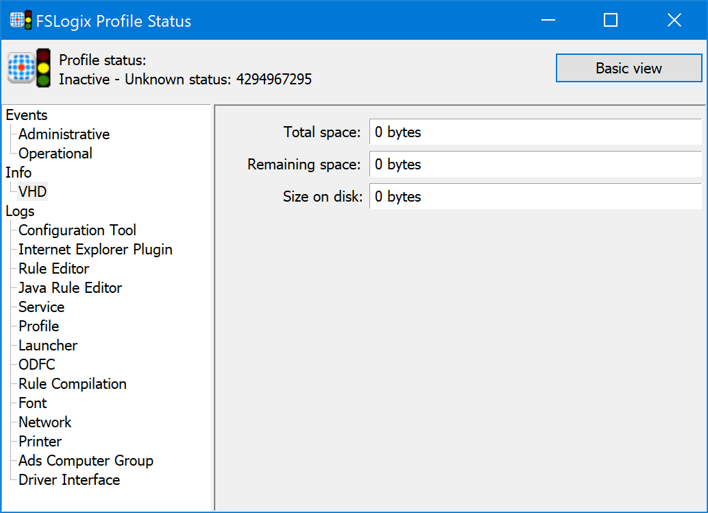Click the FSLogix traffic light status icon
The width and height of the screenshot is (708, 513).
click(42, 67)
